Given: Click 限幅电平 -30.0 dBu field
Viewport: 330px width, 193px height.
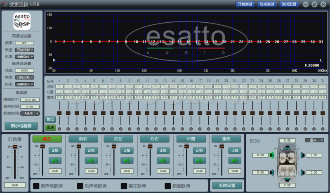Looking at the screenshot, I should pyautogui.click(x=30, y=100).
